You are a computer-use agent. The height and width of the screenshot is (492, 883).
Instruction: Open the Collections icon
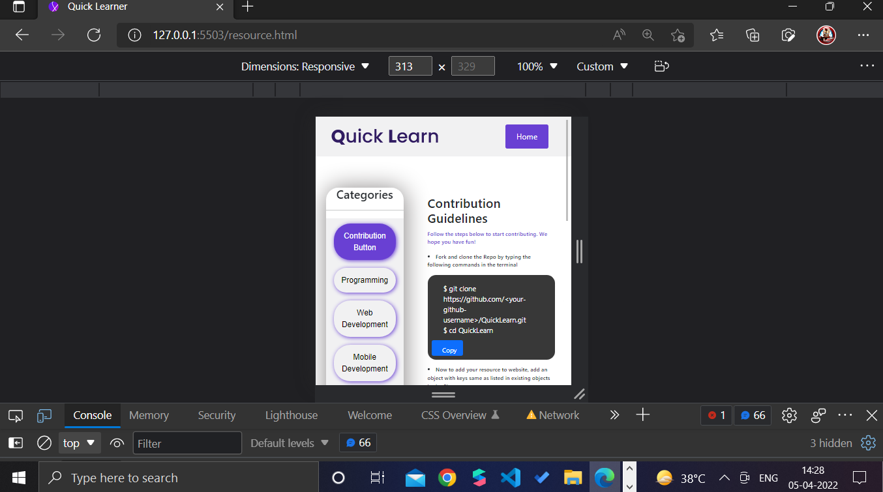click(753, 35)
